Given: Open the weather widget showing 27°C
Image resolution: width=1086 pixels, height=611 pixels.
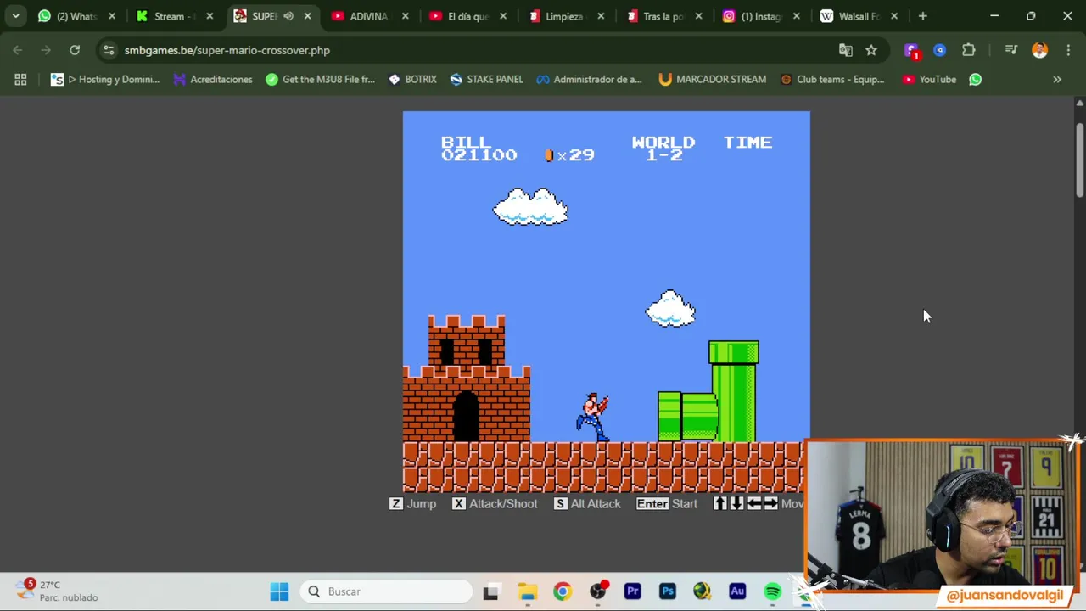Looking at the screenshot, I should [x=58, y=591].
